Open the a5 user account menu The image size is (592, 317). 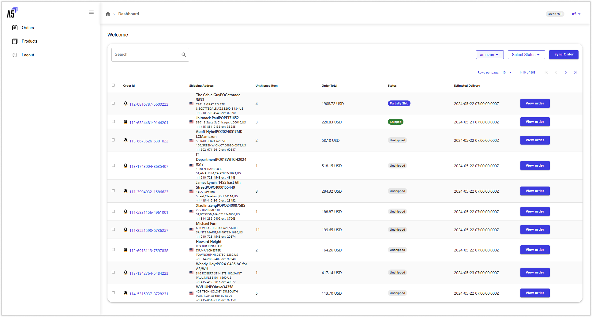coord(576,14)
